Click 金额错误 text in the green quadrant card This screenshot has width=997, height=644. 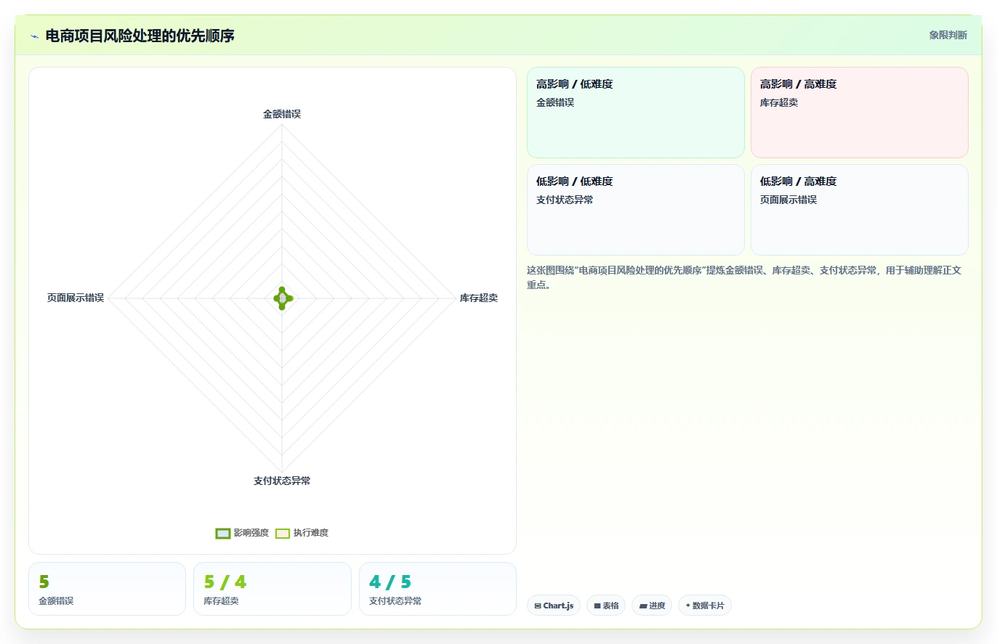[x=555, y=102]
